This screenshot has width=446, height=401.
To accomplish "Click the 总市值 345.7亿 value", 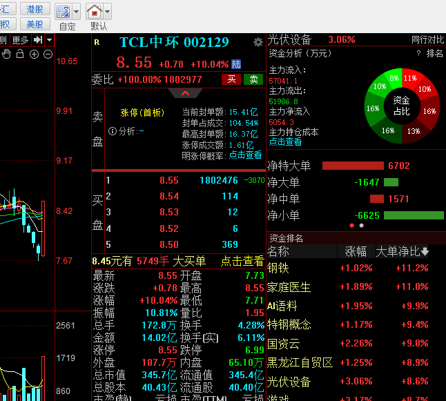I will tap(159, 375).
